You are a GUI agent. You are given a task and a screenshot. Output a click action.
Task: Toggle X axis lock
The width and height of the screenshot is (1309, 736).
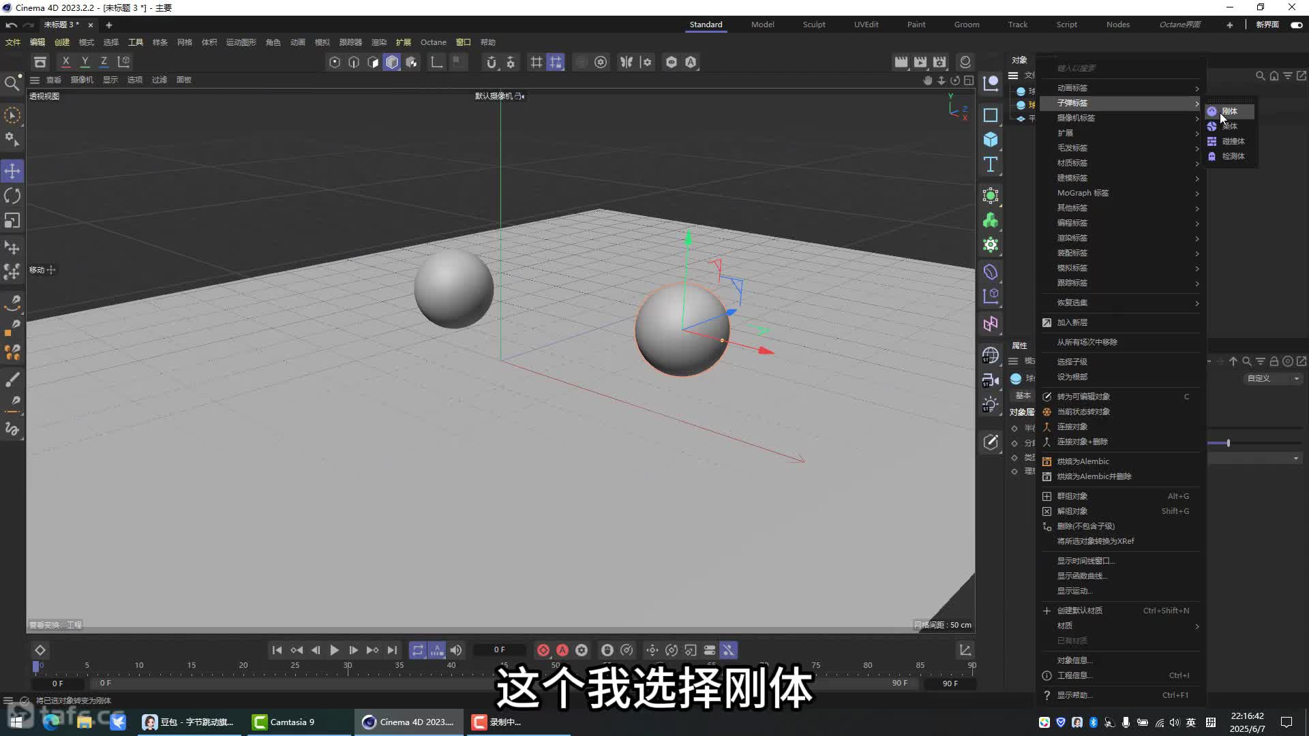point(65,62)
